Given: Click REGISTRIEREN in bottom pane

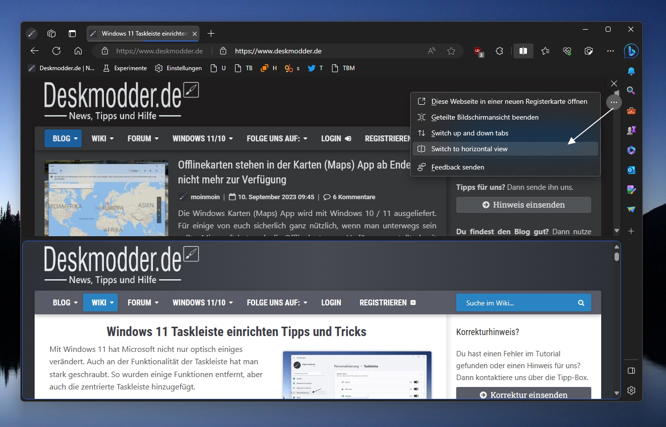Looking at the screenshot, I should pos(388,302).
